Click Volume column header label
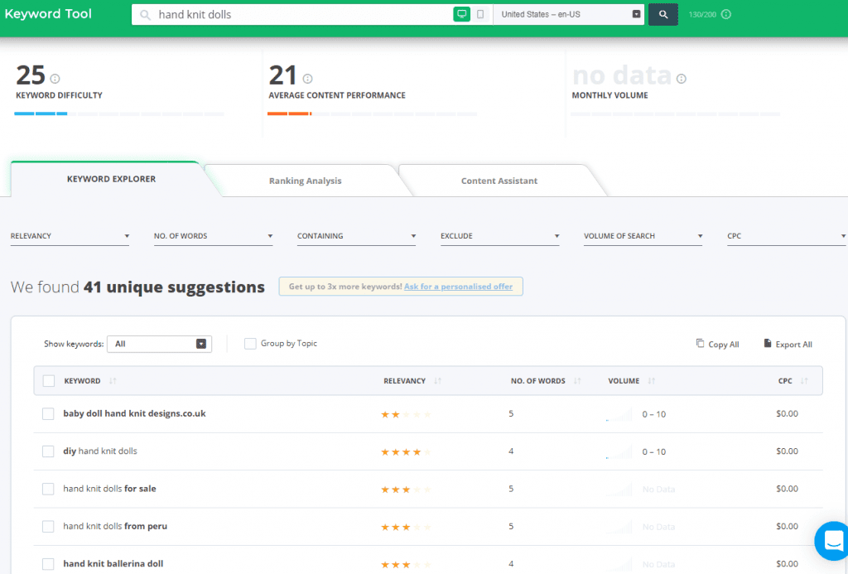 [624, 381]
